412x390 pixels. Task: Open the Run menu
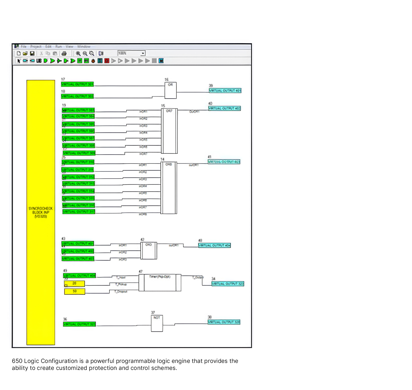(x=59, y=47)
